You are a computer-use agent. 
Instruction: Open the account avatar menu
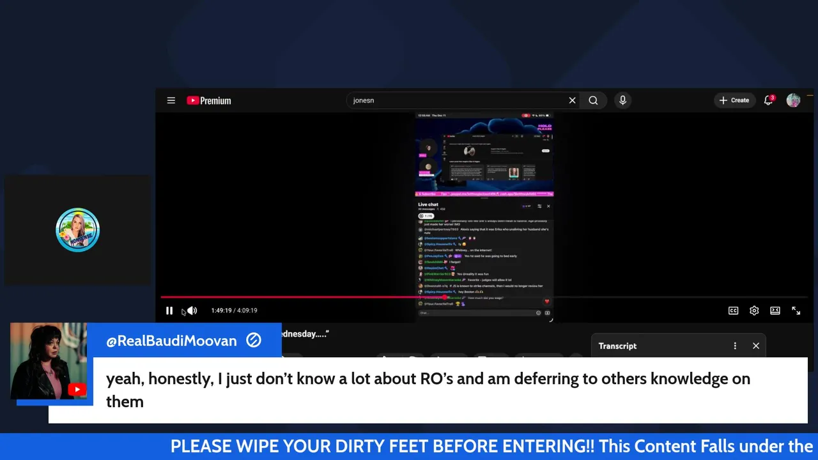[x=793, y=100]
